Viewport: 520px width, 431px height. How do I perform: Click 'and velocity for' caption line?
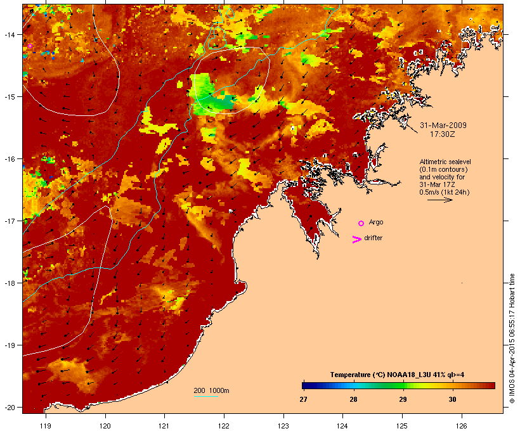[442, 177]
